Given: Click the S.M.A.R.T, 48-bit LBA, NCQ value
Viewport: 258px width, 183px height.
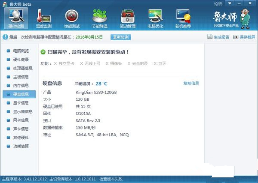Looking at the screenshot, I should pyautogui.click(x=102, y=135).
